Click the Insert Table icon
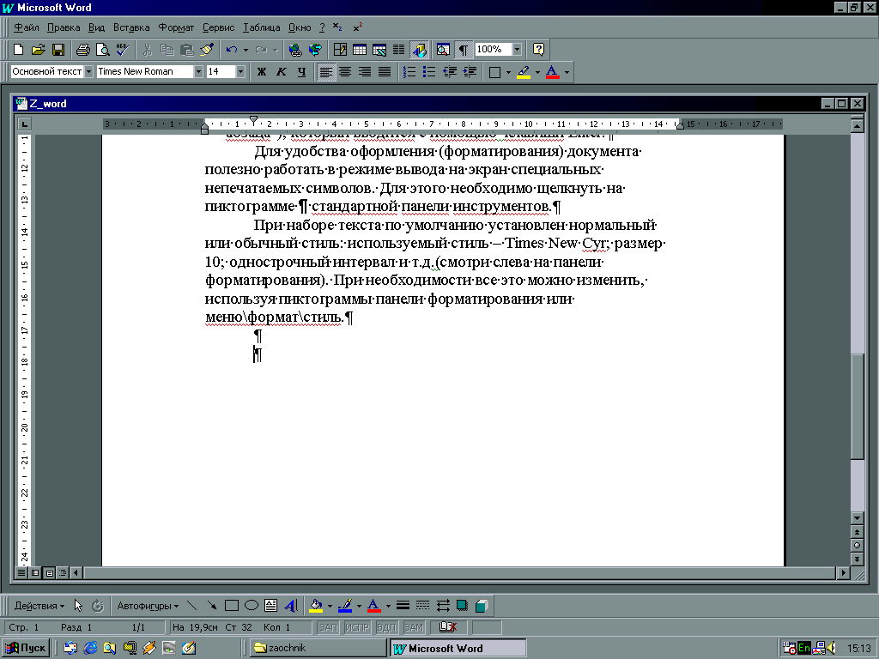This screenshot has width=879, height=659. (360, 50)
